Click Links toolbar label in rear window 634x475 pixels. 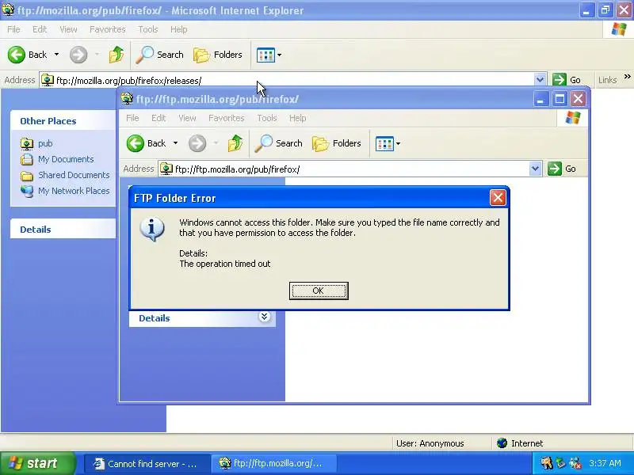607,80
